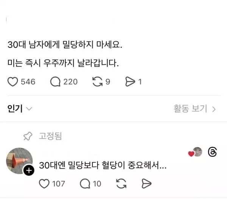The height and width of the screenshot is (199, 227).
Task: Open the pinned reply text about 혈당
Action: 103,165
